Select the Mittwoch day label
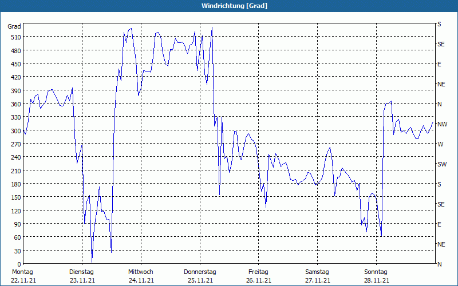The image size is (458, 286). pyautogui.click(x=141, y=272)
